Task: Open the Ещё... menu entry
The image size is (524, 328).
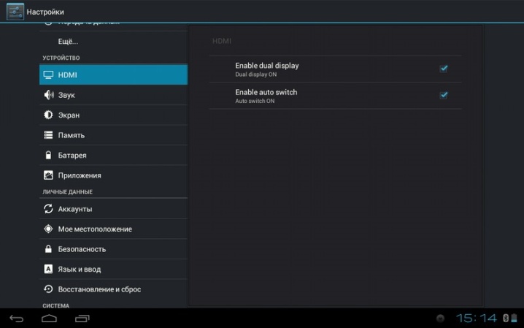Action: pos(113,42)
